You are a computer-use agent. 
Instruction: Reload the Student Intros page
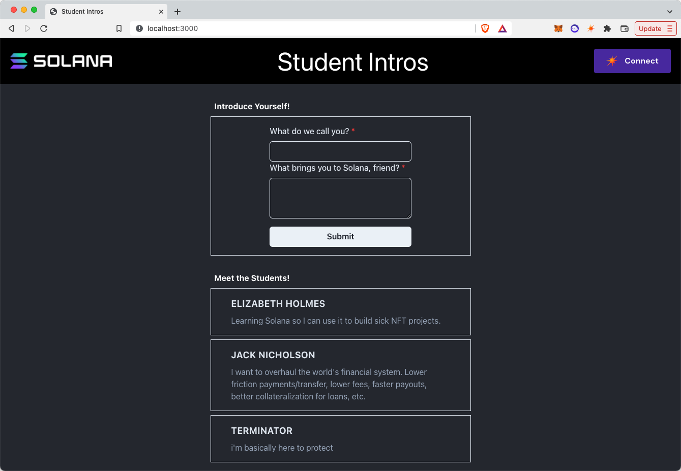click(44, 28)
